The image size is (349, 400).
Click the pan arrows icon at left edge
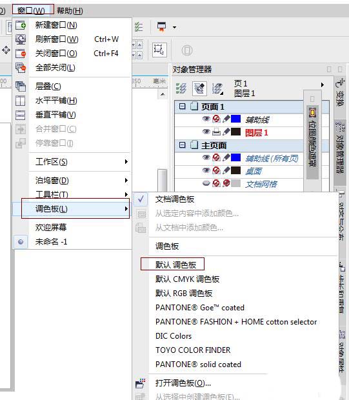(6, 50)
